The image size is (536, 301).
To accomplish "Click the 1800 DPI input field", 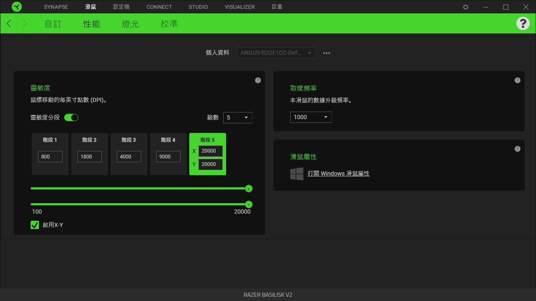I will 90,157.
